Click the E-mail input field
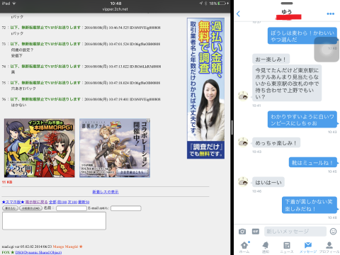 click(x=126, y=208)
